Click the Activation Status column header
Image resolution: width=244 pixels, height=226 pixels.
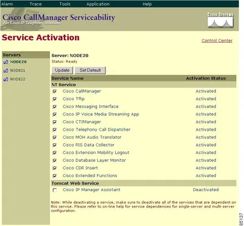point(206,78)
